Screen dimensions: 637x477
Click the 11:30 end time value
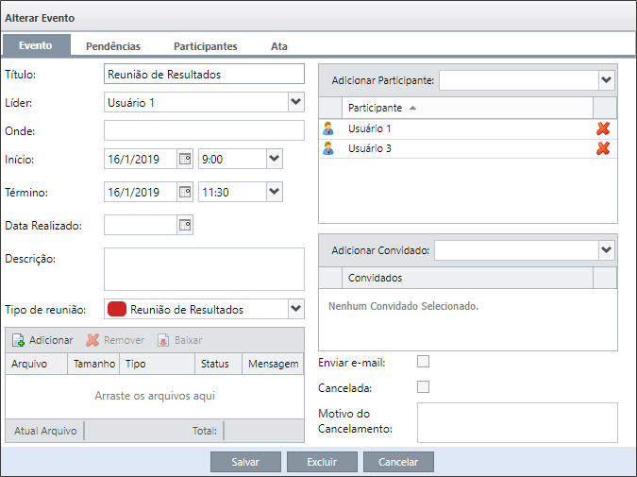(x=232, y=192)
